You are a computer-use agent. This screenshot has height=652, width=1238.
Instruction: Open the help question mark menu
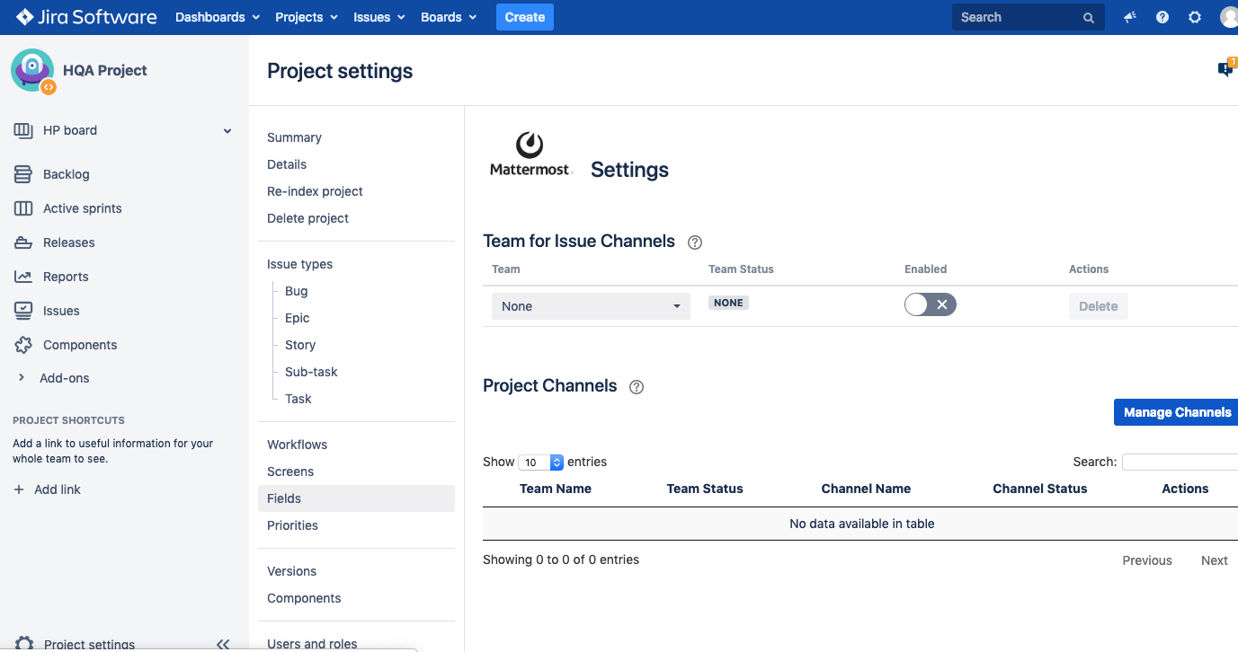tap(1162, 17)
